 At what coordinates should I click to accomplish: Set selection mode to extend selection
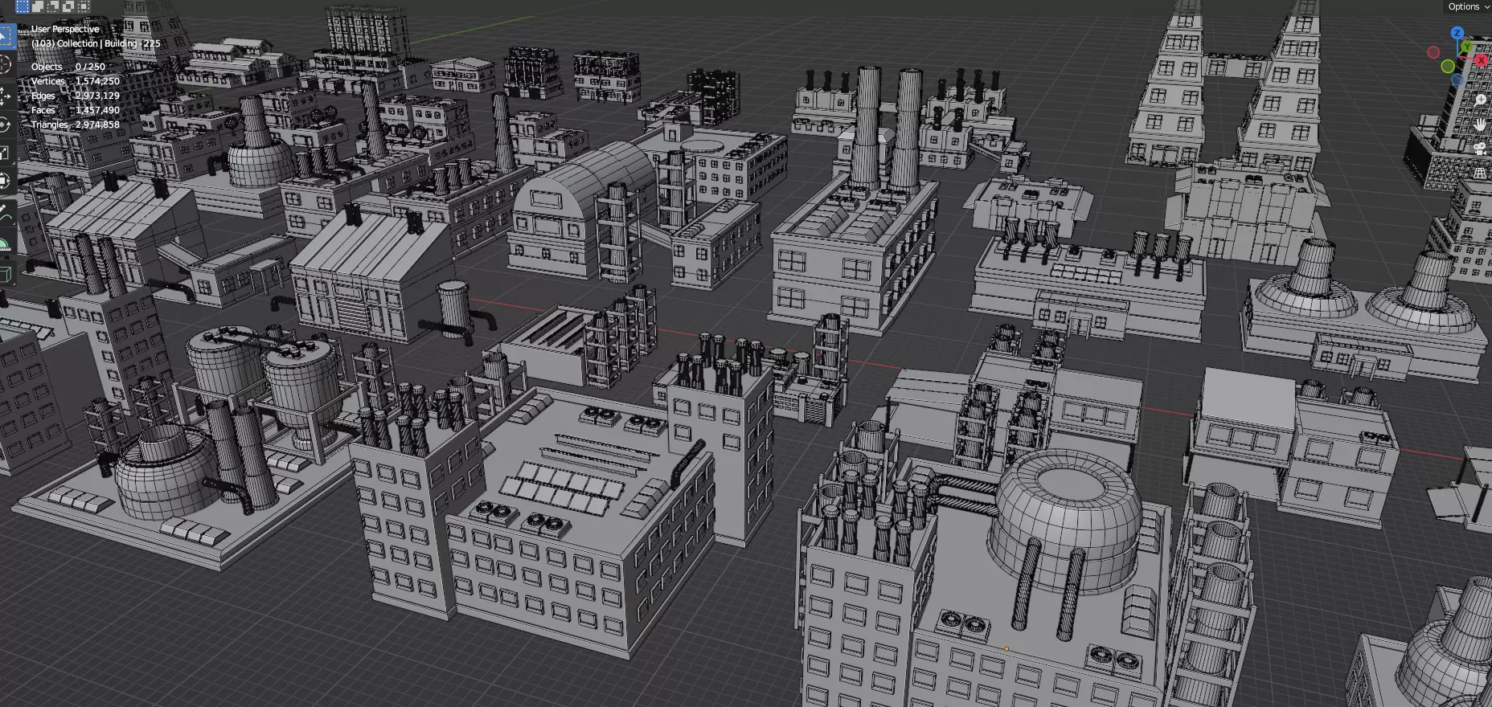[x=38, y=6]
